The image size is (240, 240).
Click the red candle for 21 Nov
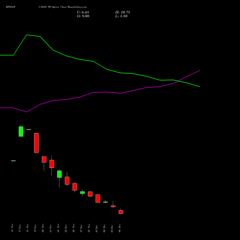tap(52, 164)
